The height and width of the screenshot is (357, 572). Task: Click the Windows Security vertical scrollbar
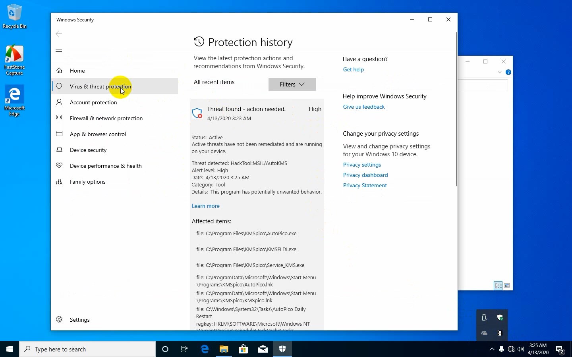click(x=456, y=109)
